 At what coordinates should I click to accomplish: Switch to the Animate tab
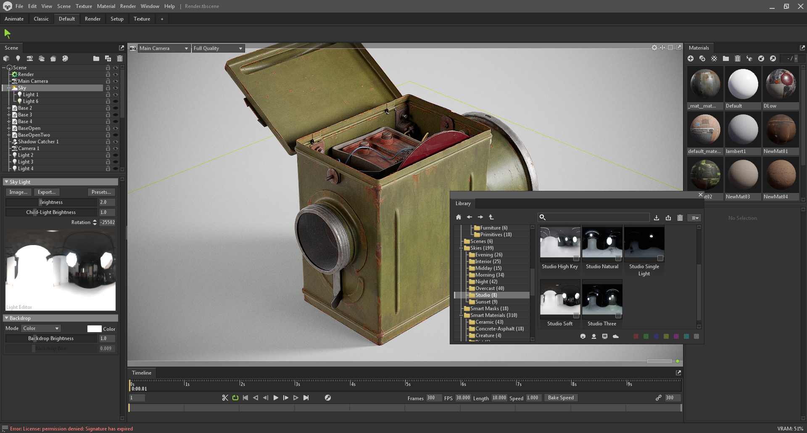click(14, 18)
